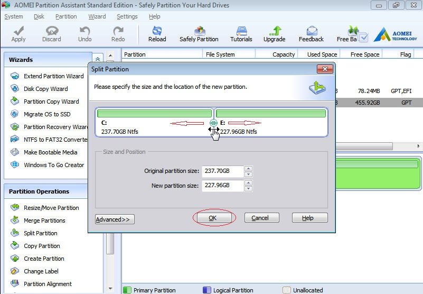Click Help button in Split Partition dialog
The height and width of the screenshot is (294, 423).
point(309,218)
